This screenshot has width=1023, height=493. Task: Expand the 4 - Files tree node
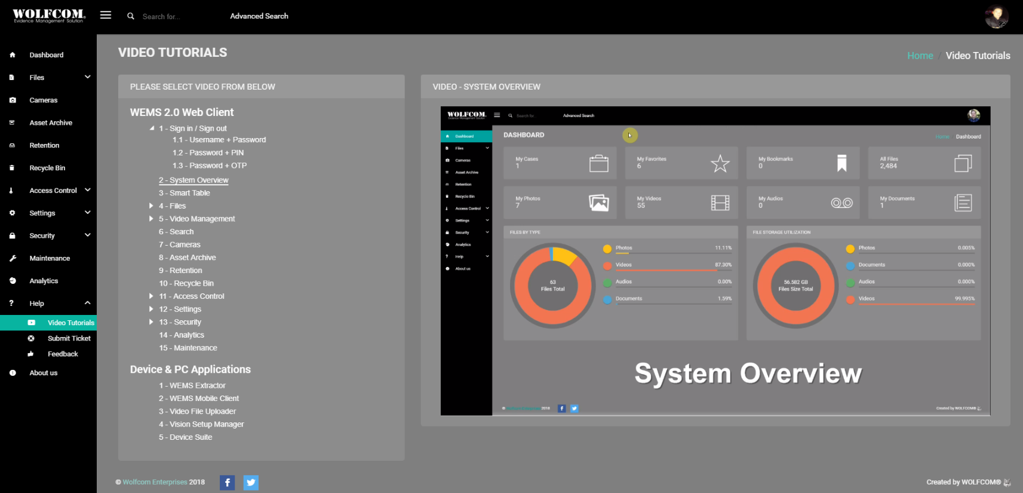(151, 206)
